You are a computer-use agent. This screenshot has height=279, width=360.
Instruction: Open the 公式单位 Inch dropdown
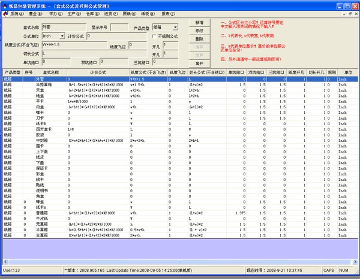(62, 36)
